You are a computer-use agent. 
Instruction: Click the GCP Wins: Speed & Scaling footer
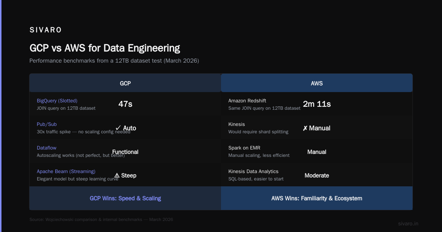[x=125, y=198]
